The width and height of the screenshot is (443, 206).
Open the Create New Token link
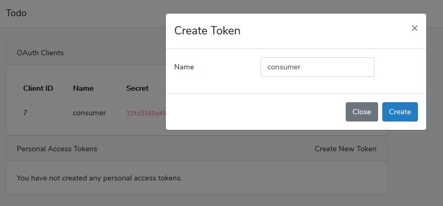click(346, 149)
